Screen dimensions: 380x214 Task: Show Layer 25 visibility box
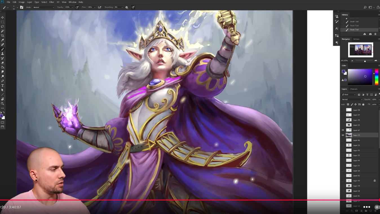pos(343,125)
